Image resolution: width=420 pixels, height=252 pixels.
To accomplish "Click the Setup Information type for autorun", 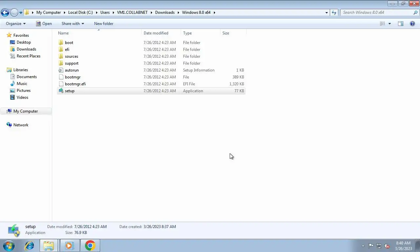I will (199, 70).
